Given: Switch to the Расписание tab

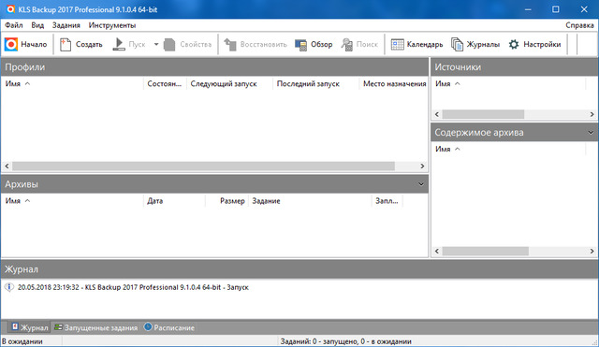Looking at the screenshot, I should (x=168, y=327).
